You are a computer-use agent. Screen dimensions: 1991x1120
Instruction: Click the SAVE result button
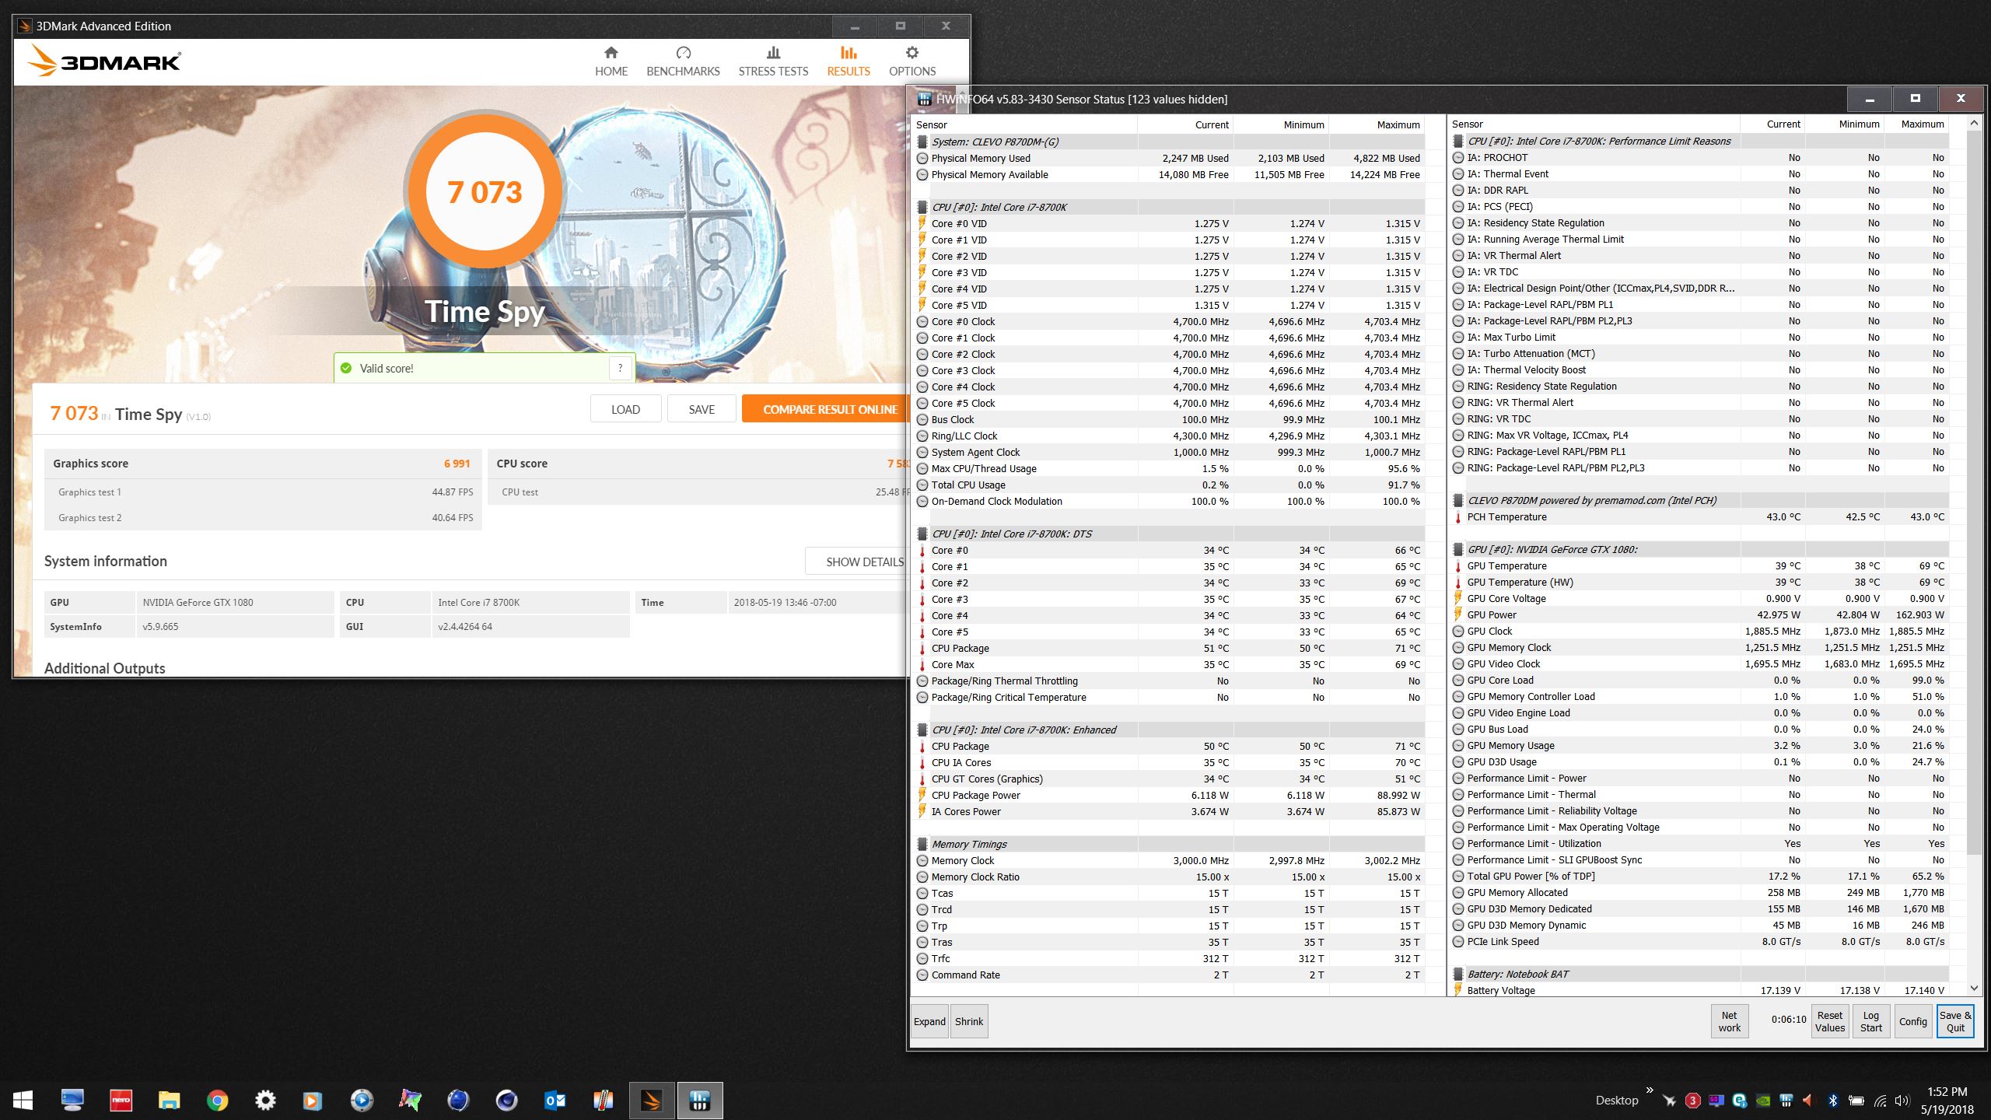tap(702, 409)
